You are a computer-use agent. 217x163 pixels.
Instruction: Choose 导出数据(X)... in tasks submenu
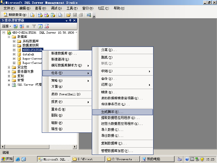tap(123, 136)
